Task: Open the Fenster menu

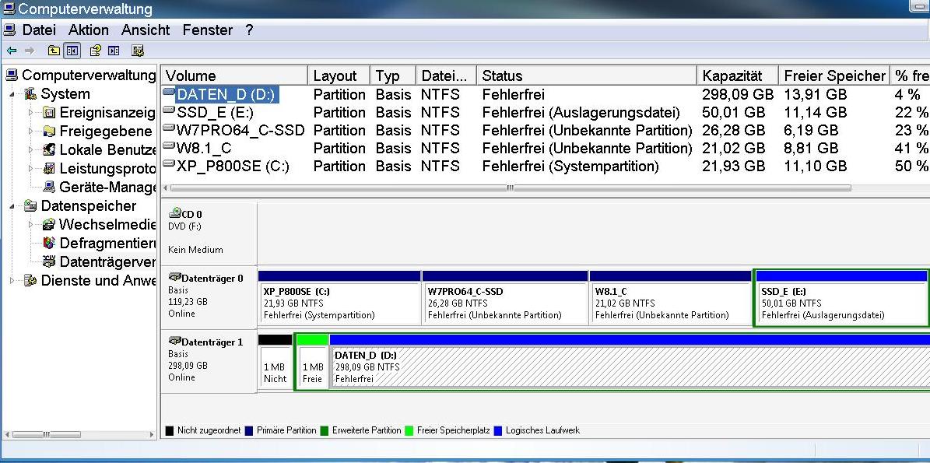Action: pos(208,30)
